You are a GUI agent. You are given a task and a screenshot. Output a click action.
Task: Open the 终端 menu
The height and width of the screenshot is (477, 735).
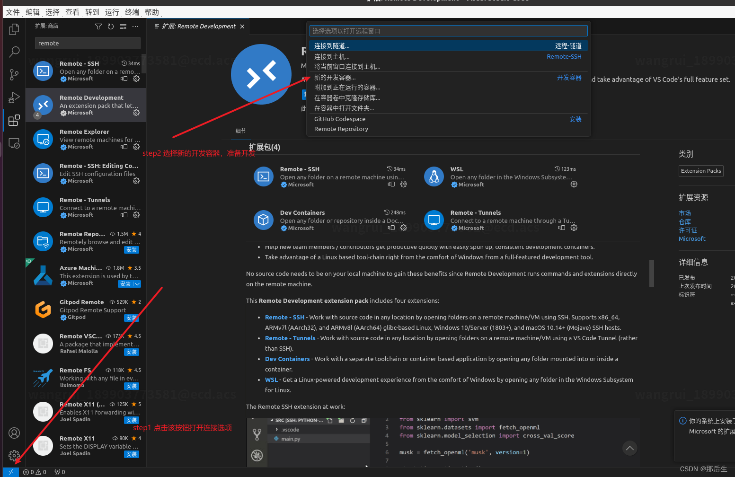pyautogui.click(x=132, y=12)
